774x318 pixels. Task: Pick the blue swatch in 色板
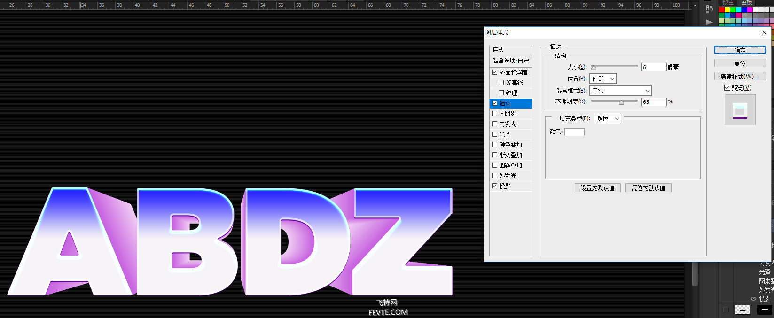tap(744, 9)
